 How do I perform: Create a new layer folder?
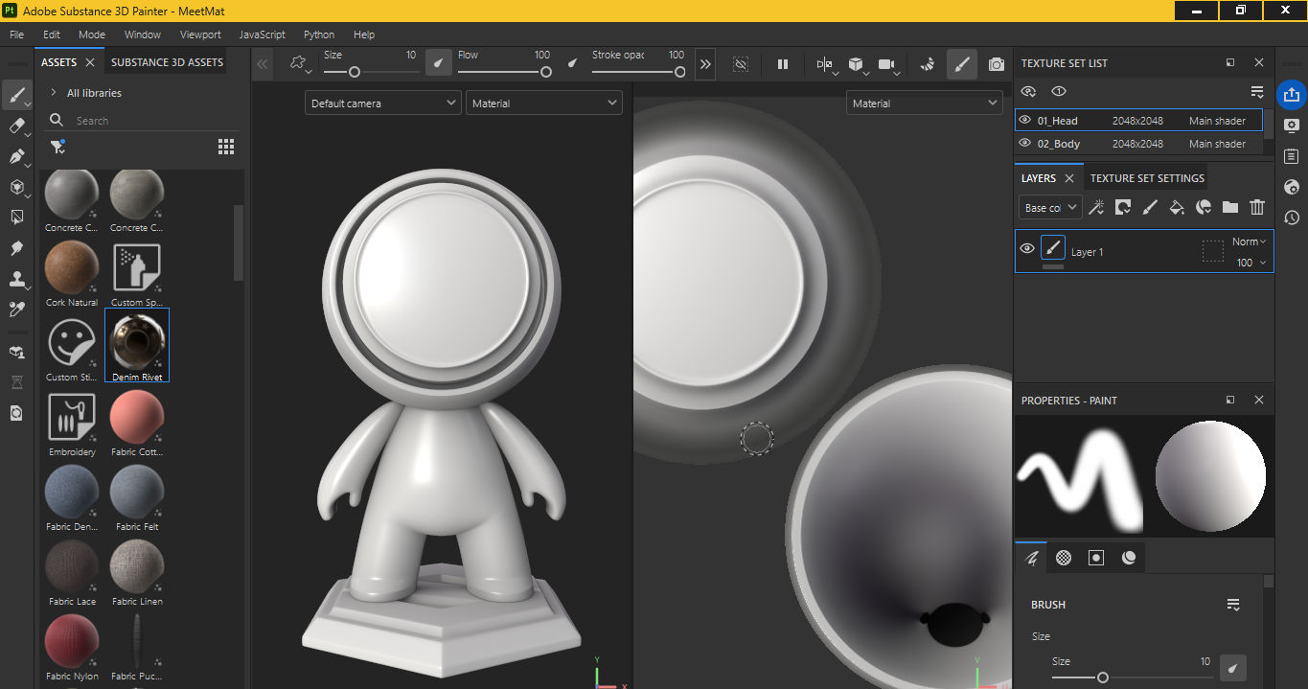1230,207
